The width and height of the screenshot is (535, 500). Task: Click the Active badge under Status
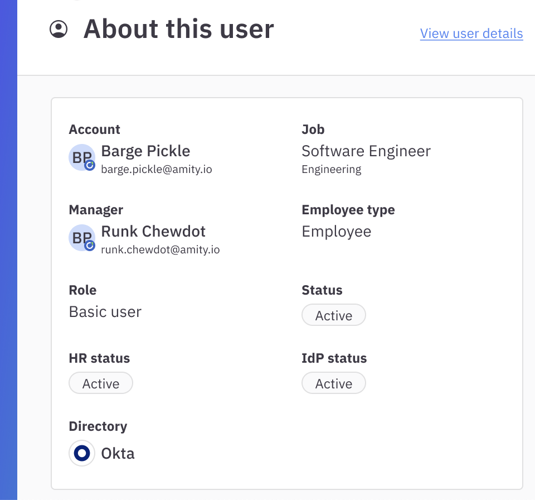coord(333,315)
